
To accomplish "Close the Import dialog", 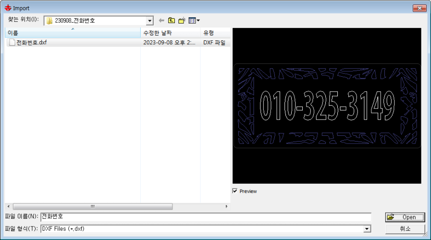I will (419, 8).
